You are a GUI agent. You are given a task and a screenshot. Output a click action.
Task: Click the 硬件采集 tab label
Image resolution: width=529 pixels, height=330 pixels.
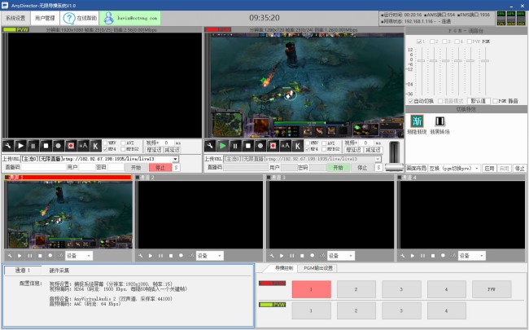point(59,271)
